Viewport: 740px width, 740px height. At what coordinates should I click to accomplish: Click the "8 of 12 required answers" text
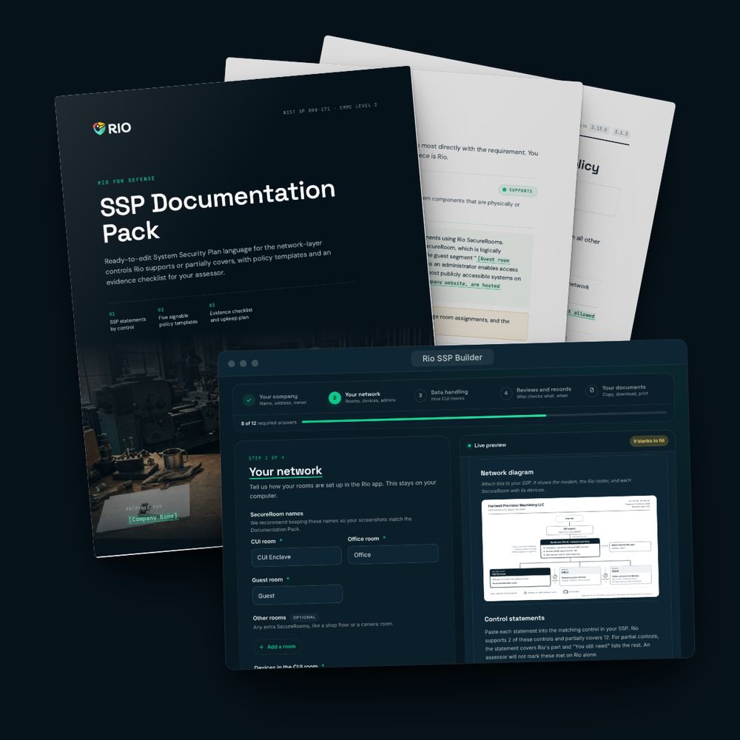(269, 423)
